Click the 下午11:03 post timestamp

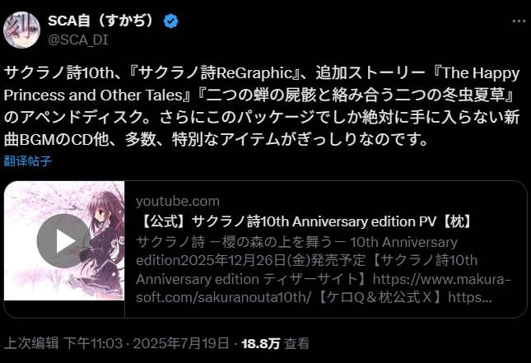tap(93, 343)
